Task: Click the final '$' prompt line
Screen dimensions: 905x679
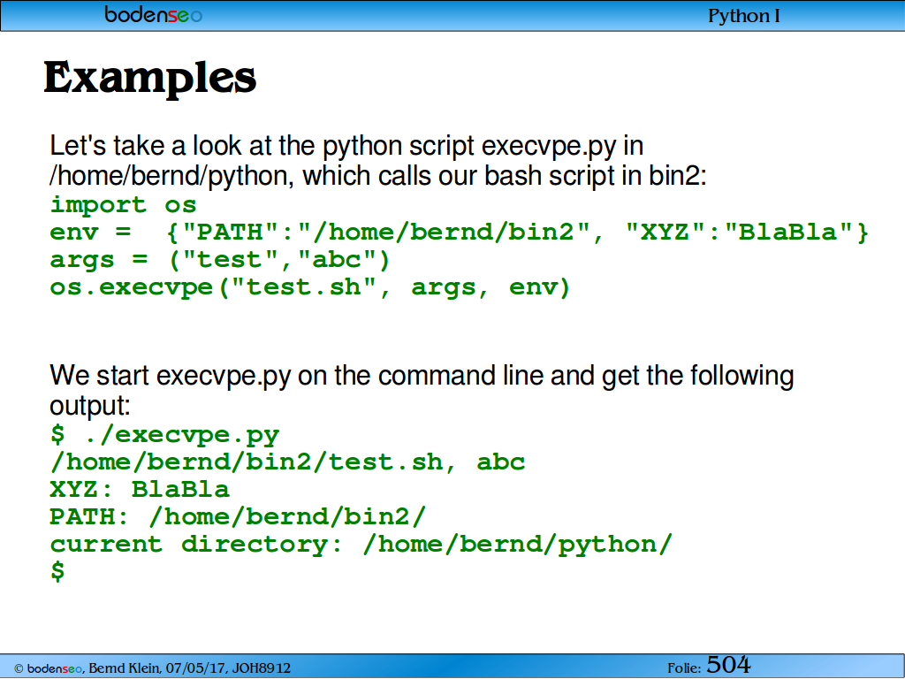Action: [x=57, y=571]
